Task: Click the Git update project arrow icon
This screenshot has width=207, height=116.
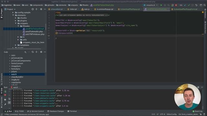Action: (x=185, y=5)
